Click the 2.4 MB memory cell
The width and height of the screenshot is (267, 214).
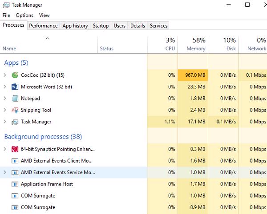(193, 110)
